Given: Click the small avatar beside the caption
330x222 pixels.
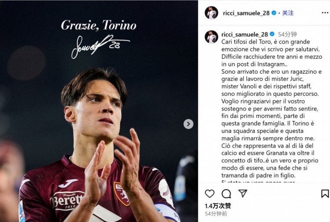Looking at the screenshot, I should point(211,37).
